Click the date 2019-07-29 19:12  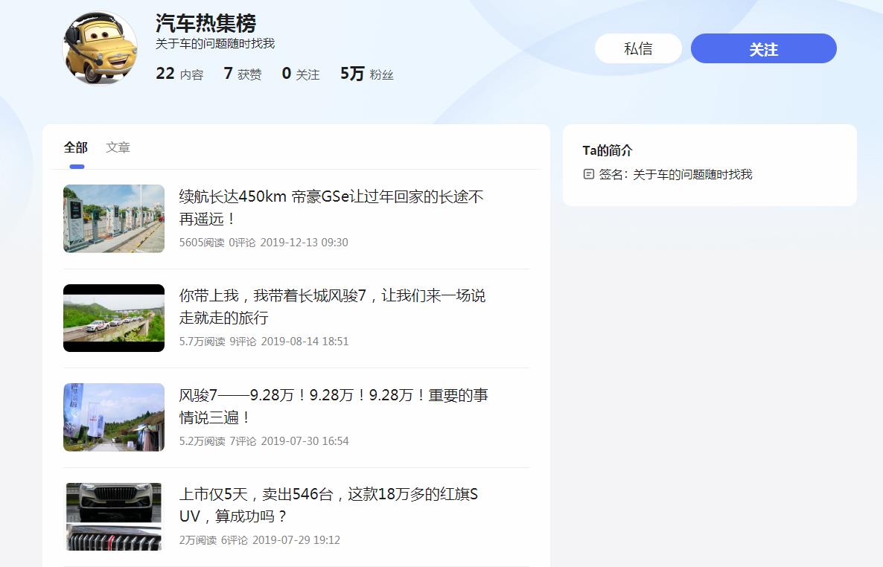click(296, 540)
